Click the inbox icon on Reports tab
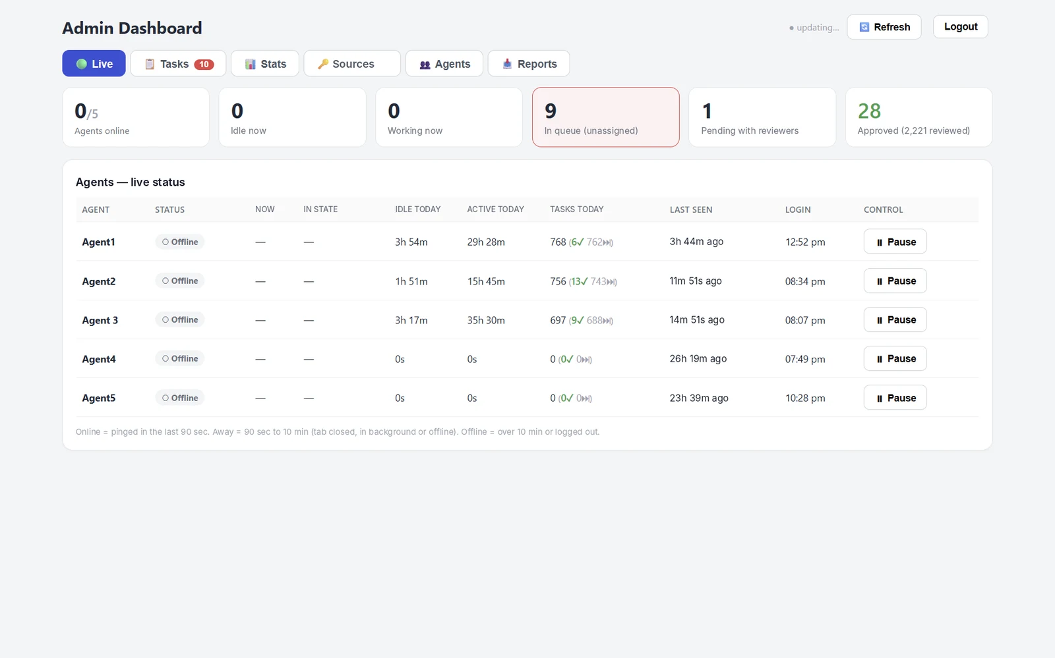 507,64
